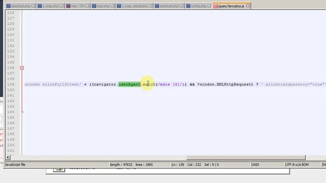The height and width of the screenshot is (183, 326).
Task: Select the jquery.fancybox.js tab
Action: (231, 6)
